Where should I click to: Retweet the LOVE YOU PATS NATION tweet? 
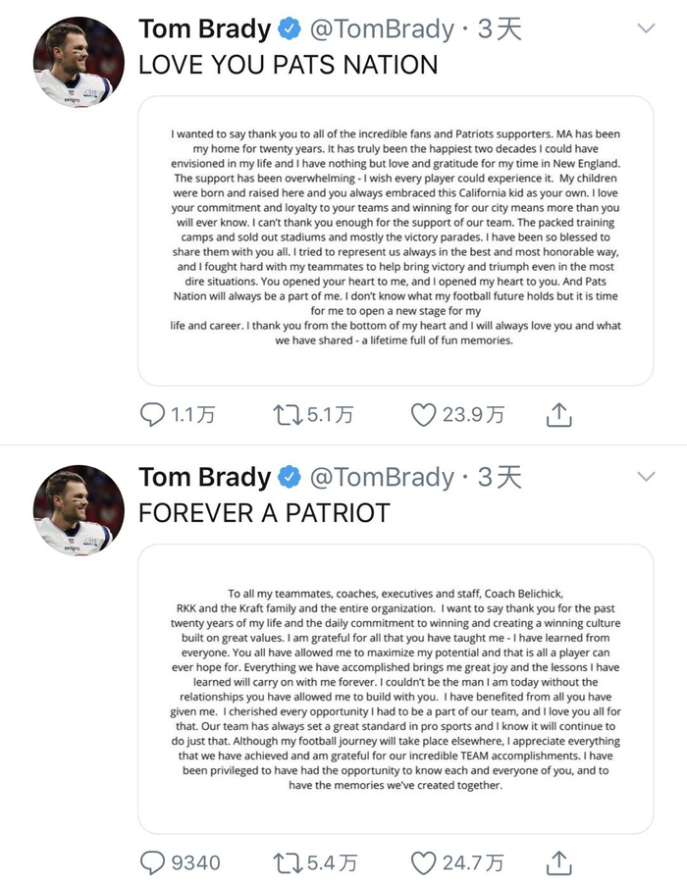(288, 415)
